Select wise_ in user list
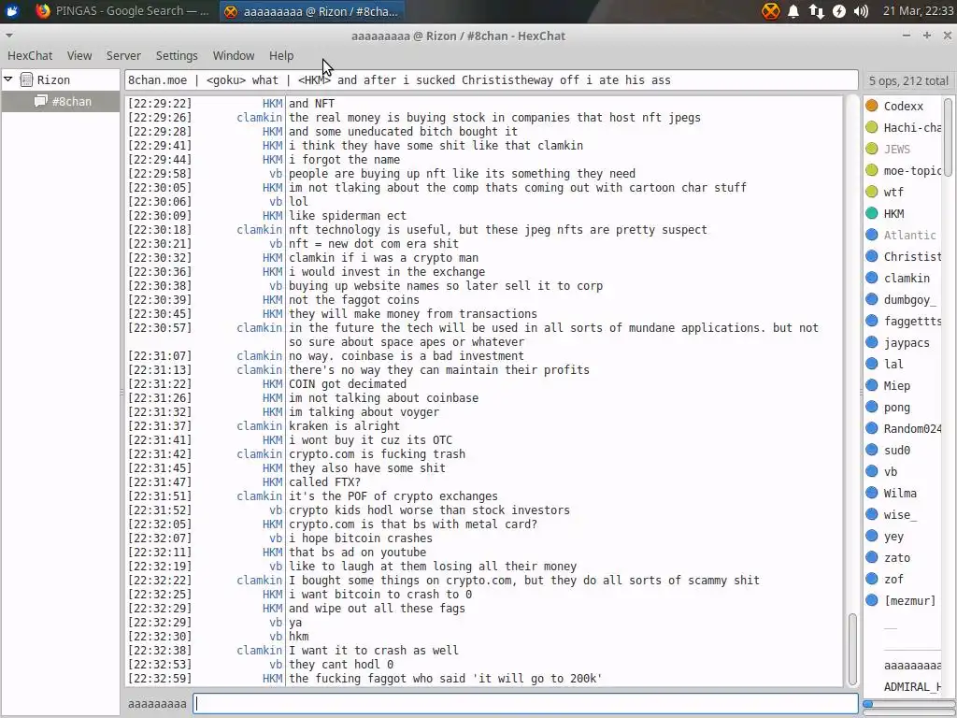 pos(904,515)
